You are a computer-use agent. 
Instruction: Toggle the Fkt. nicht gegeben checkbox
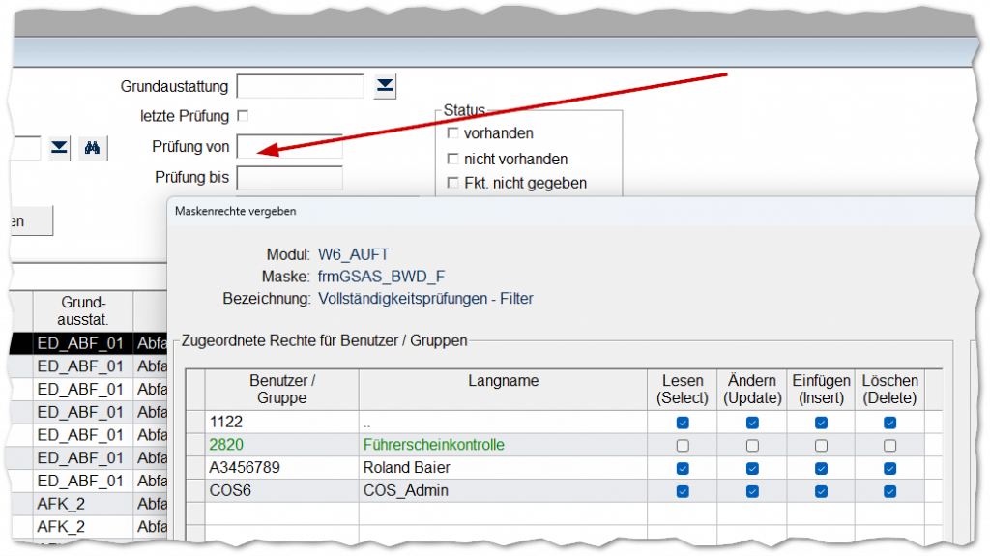[453, 183]
